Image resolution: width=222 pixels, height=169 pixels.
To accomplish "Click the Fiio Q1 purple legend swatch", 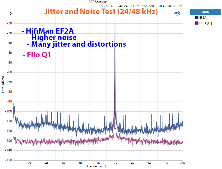I will coord(197,23).
